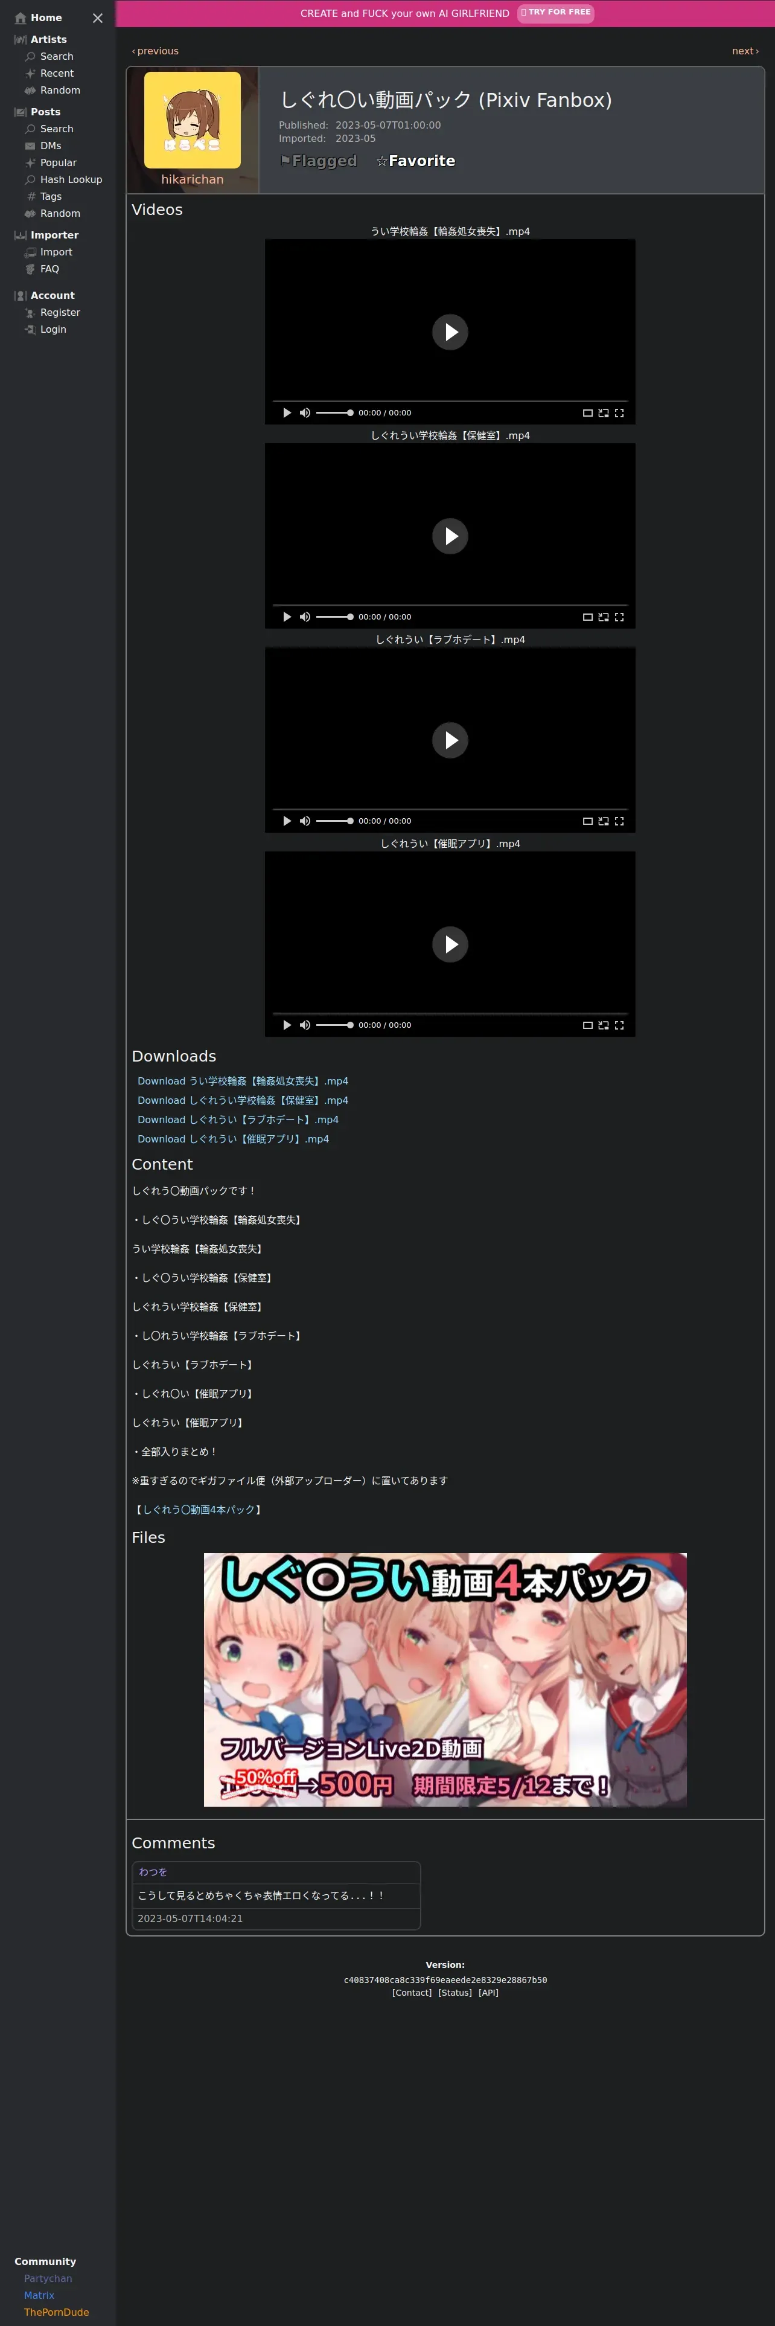The height and width of the screenshot is (2326, 775).
Task: Enter fullscreen on the 催眠アプリ video
Action: [x=619, y=1025]
